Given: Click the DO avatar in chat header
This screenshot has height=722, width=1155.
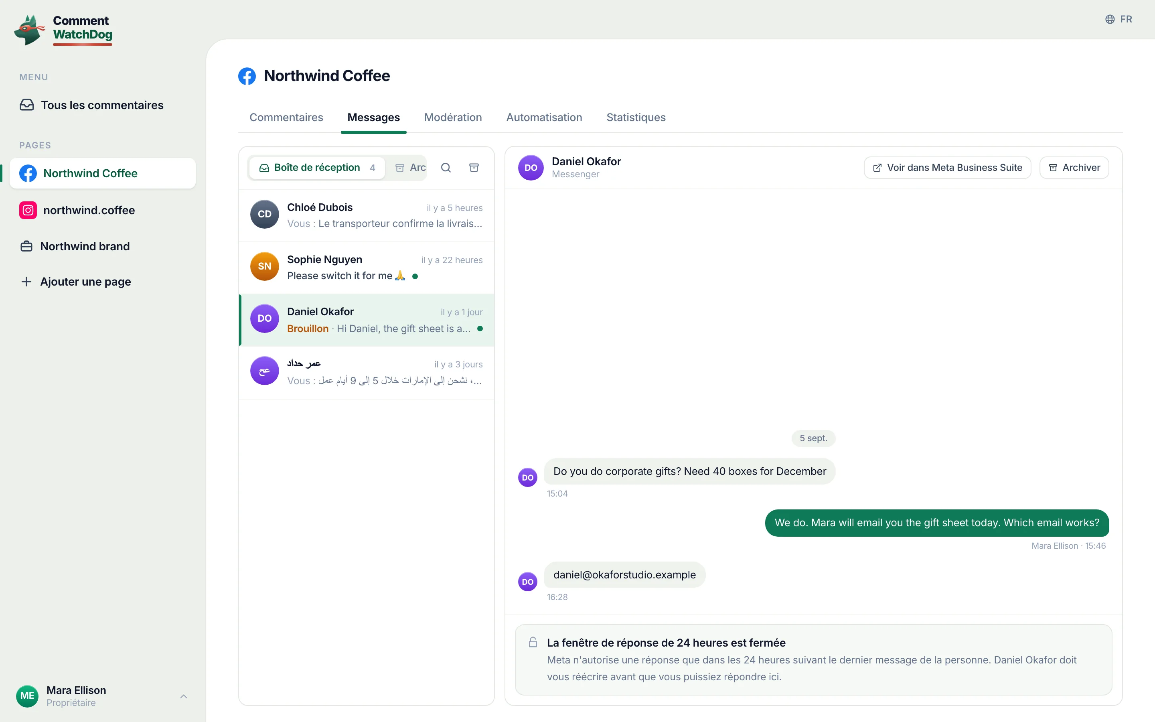Looking at the screenshot, I should [531, 168].
